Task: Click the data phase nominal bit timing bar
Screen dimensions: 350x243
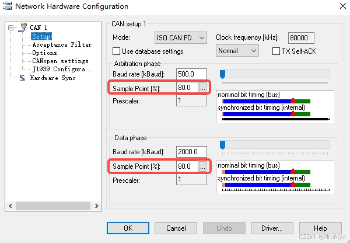Action: (x=267, y=172)
